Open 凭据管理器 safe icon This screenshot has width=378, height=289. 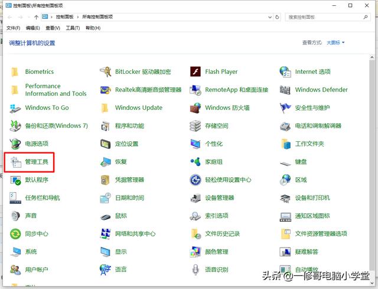point(105,180)
